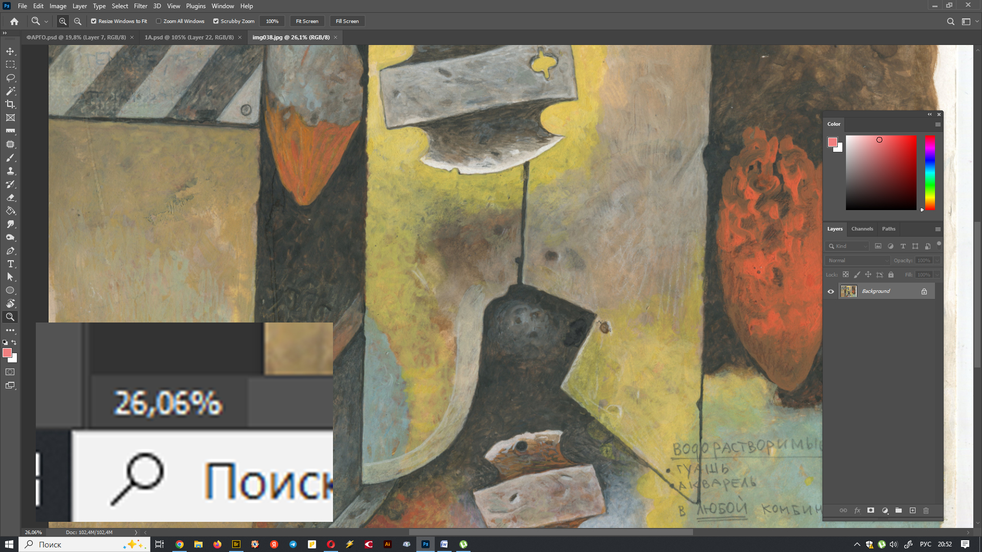Switch to the Channels tab
982x552 pixels.
pyautogui.click(x=862, y=229)
